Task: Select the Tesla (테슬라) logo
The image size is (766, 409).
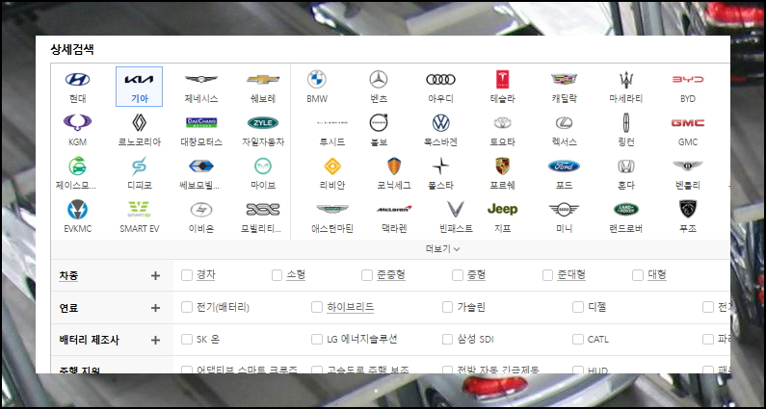Action: pos(502,79)
